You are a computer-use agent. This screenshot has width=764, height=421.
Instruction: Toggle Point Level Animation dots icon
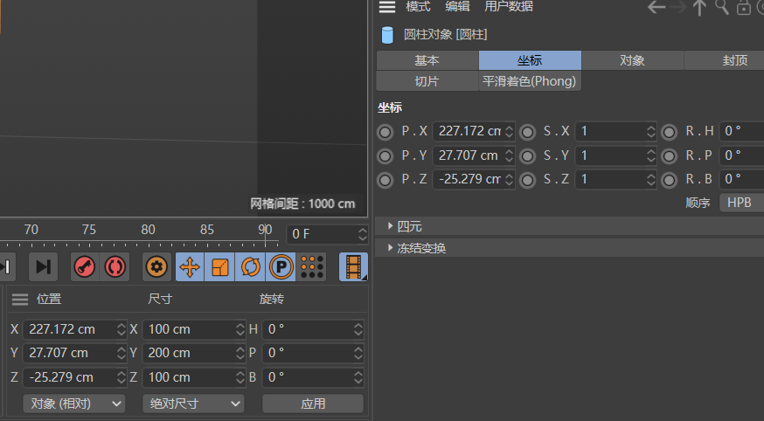(x=311, y=266)
